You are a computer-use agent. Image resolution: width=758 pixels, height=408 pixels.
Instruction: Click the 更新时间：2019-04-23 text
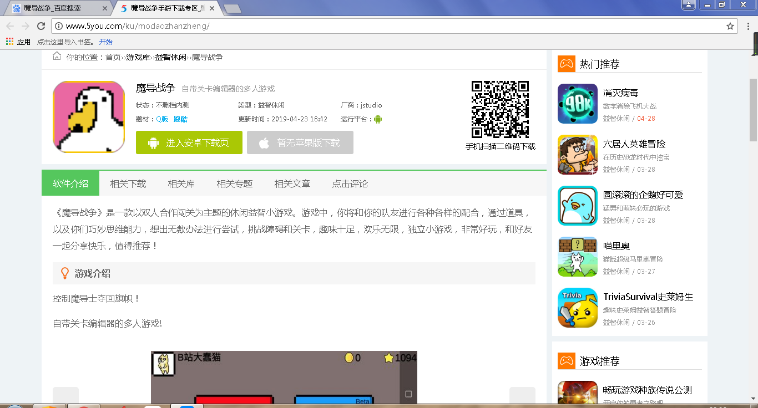tap(283, 119)
